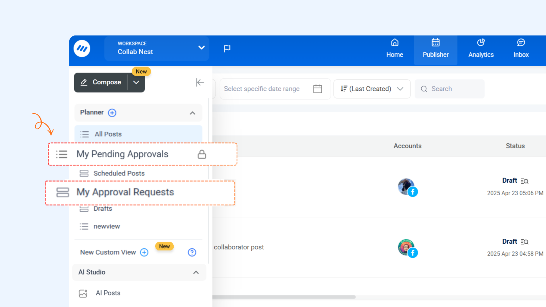546x307 pixels.
Task: Click the Compose button
Action: point(101,82)
